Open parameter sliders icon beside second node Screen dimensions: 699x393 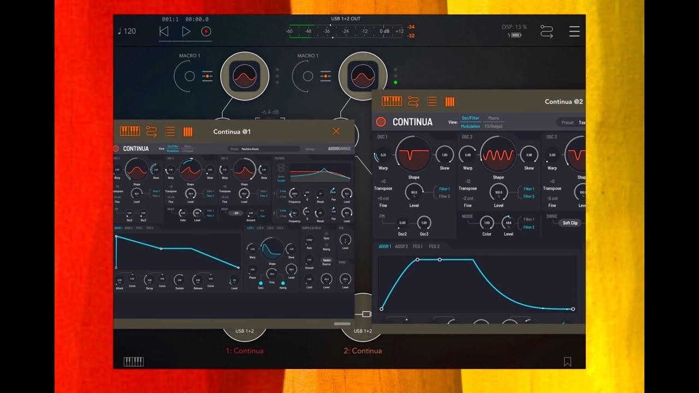click(325, 76)
